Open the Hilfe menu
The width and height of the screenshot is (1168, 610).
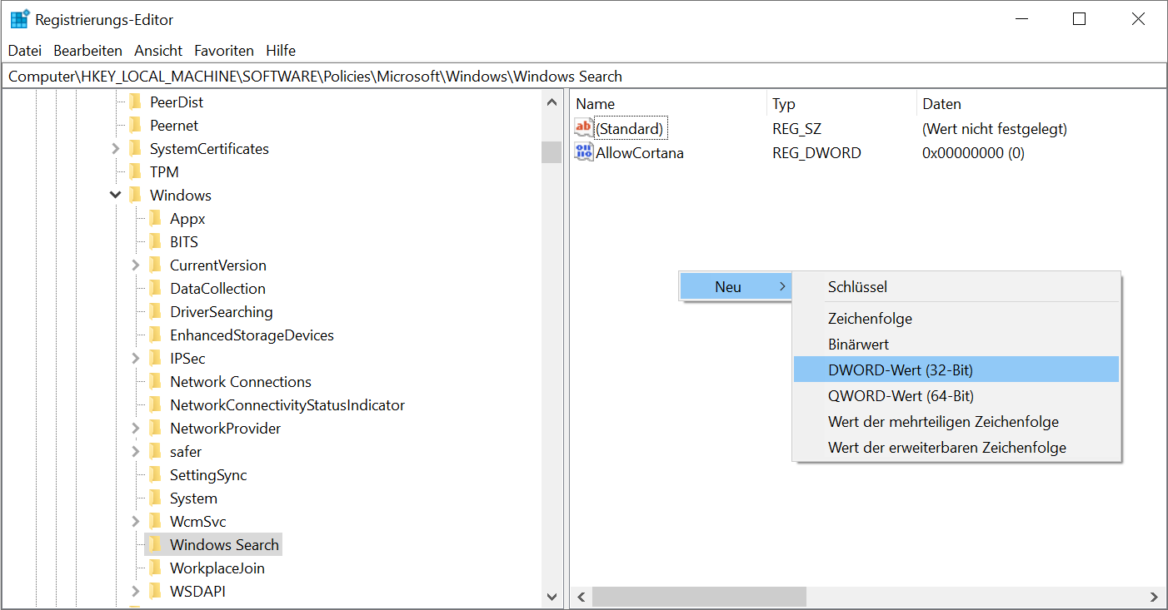pyautogui.click(x=281, y=51)
